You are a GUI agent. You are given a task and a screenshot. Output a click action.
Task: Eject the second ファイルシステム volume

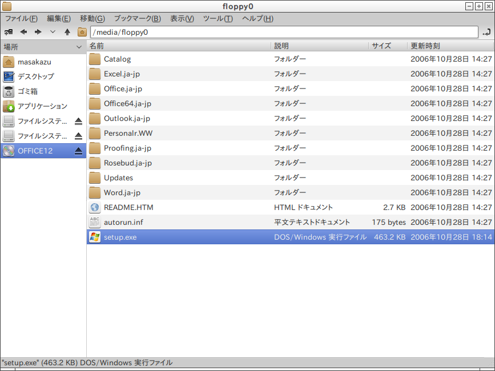[79, 136]
